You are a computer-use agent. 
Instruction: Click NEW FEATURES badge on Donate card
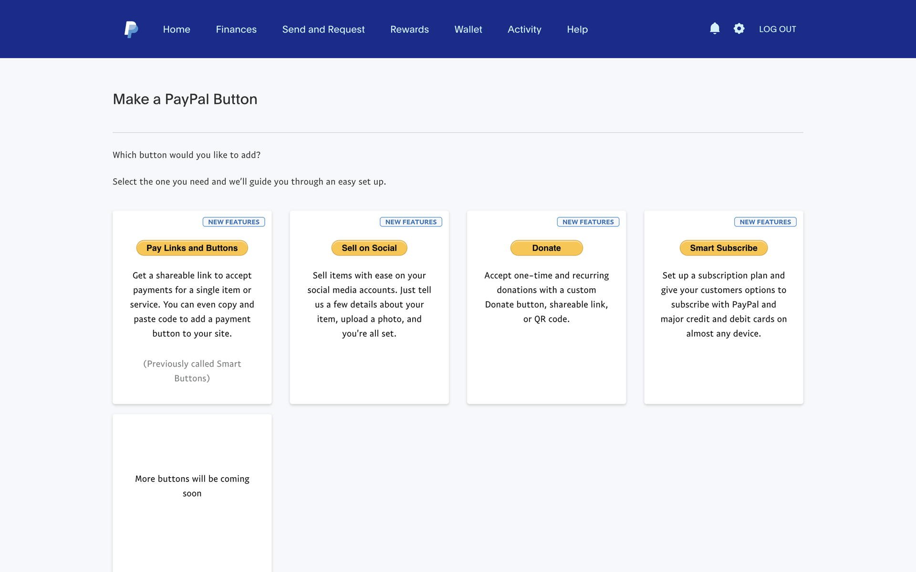tap(588, 222)
